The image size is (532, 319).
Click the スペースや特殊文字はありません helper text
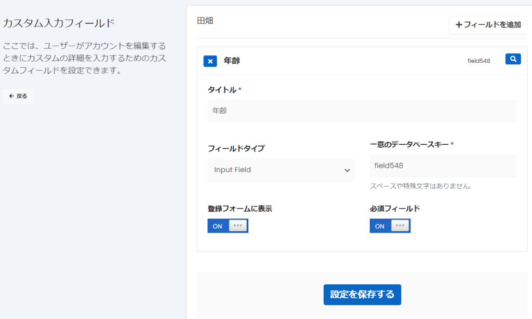click(x=420, y=186)
